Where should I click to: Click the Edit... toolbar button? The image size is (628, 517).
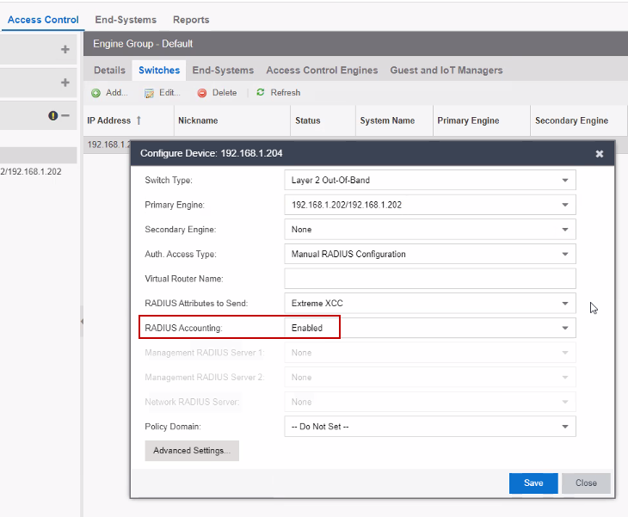(163, 93)
